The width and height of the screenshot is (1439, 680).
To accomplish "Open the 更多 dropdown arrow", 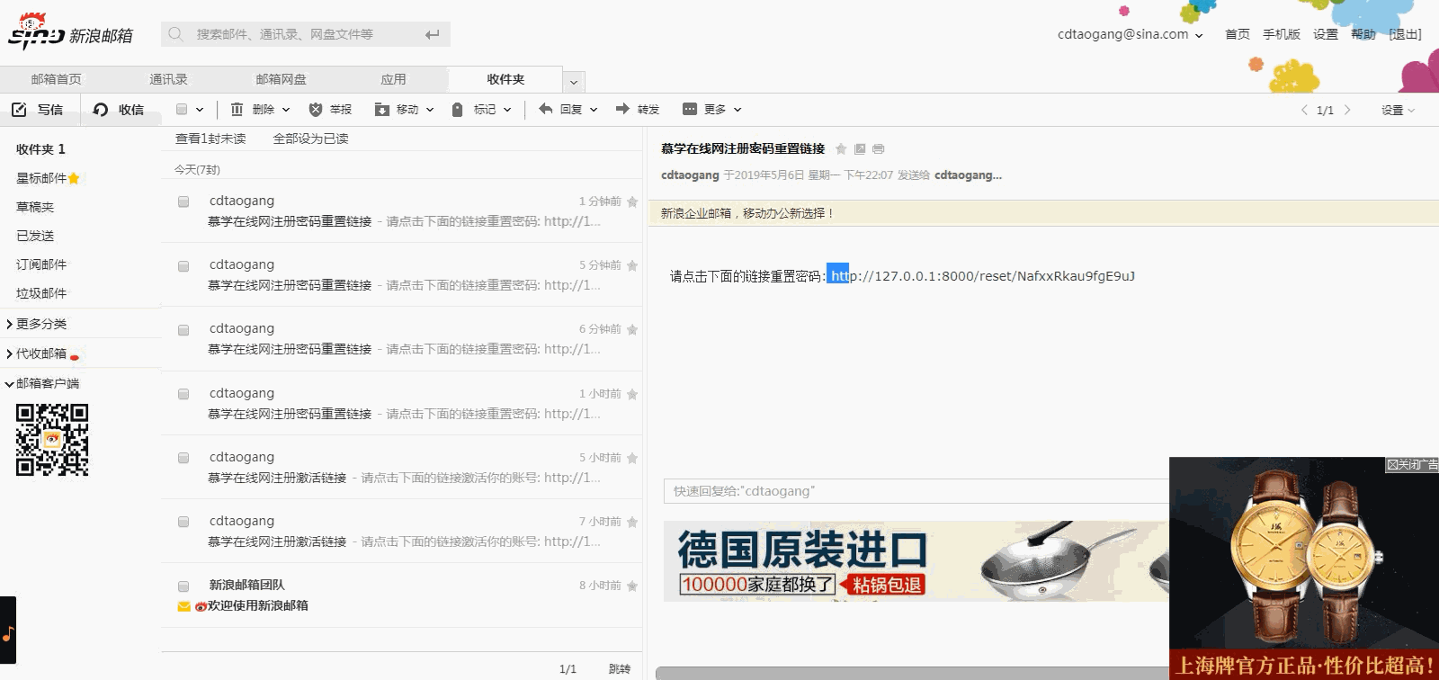I will click(x=737, y=110).
